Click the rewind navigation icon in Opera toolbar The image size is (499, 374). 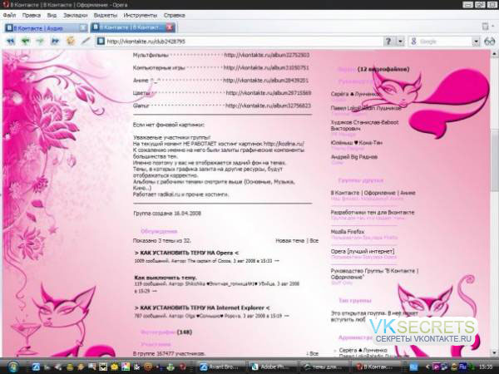pyautogui.click(x=11, y=41)
